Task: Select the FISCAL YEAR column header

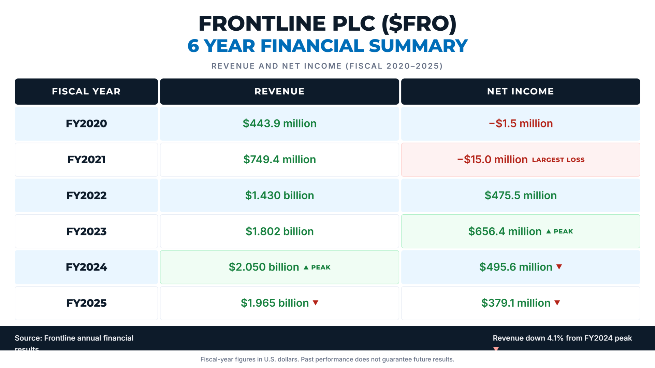Action: point(86,92)
